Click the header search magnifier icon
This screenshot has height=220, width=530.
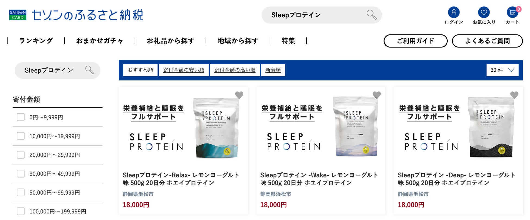pyautogui.click(x=371, y=15)
